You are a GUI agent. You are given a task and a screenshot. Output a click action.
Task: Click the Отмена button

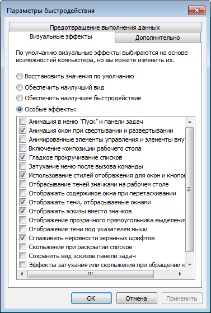click(x=137, y=298)
